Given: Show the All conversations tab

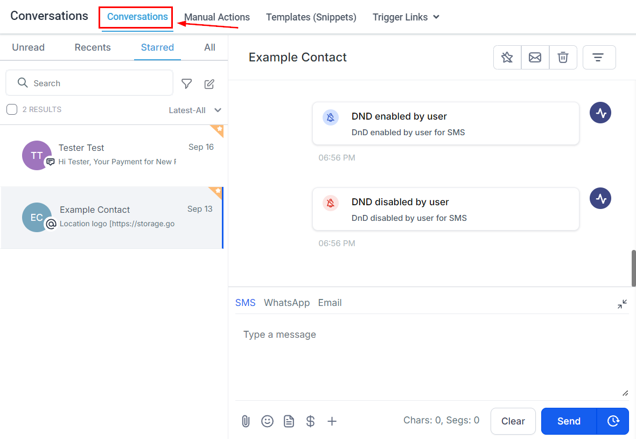Looking at the screenshot, I should [209, 47].
